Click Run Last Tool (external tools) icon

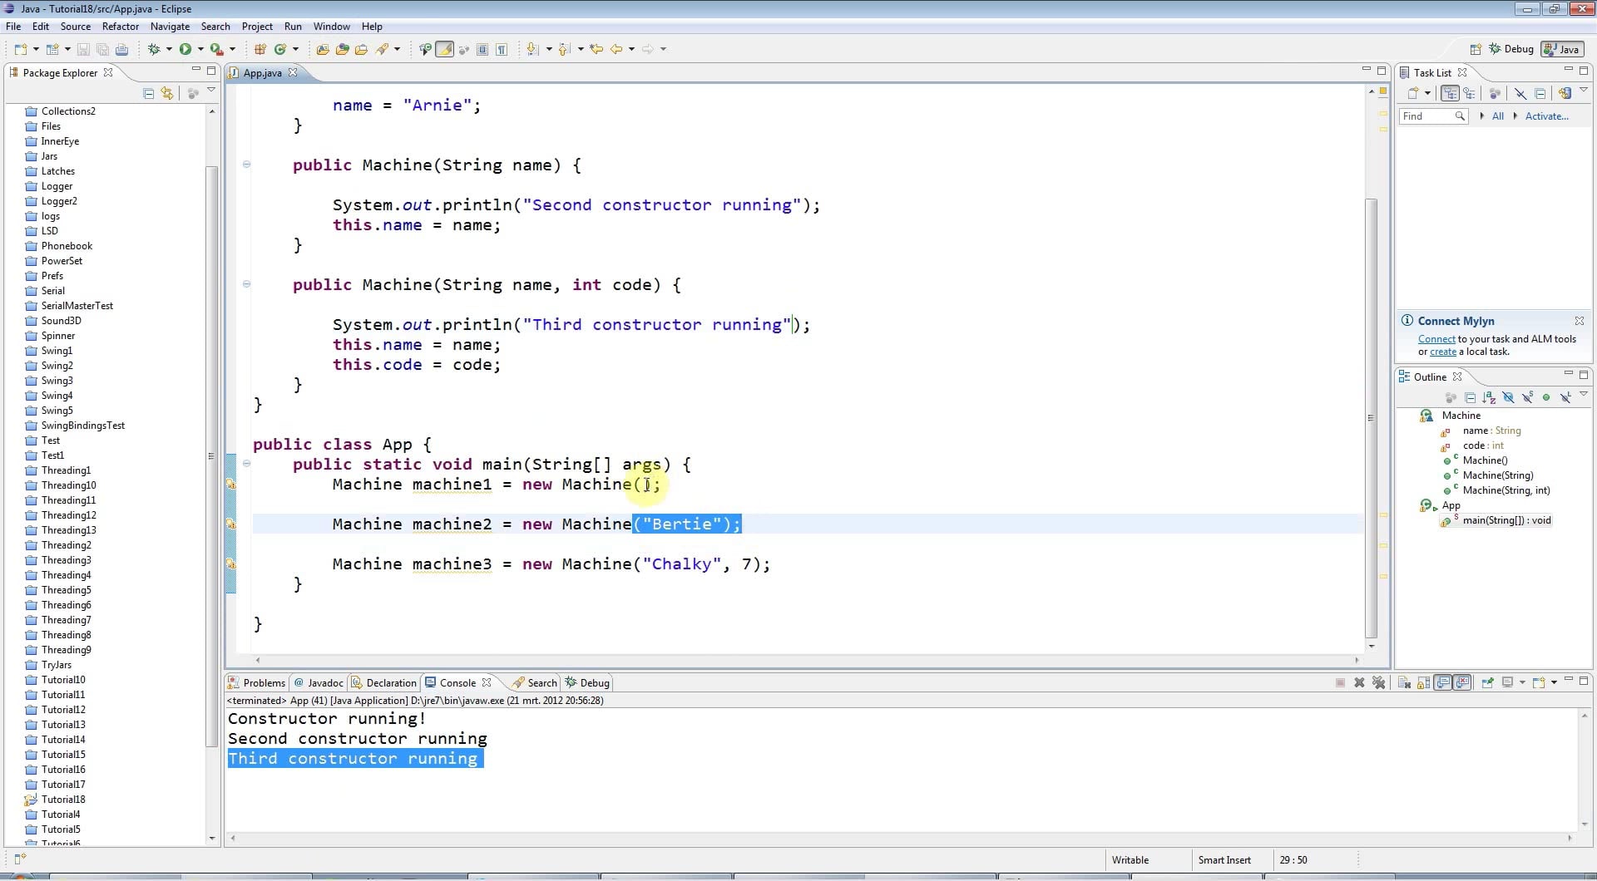(217, 49)
